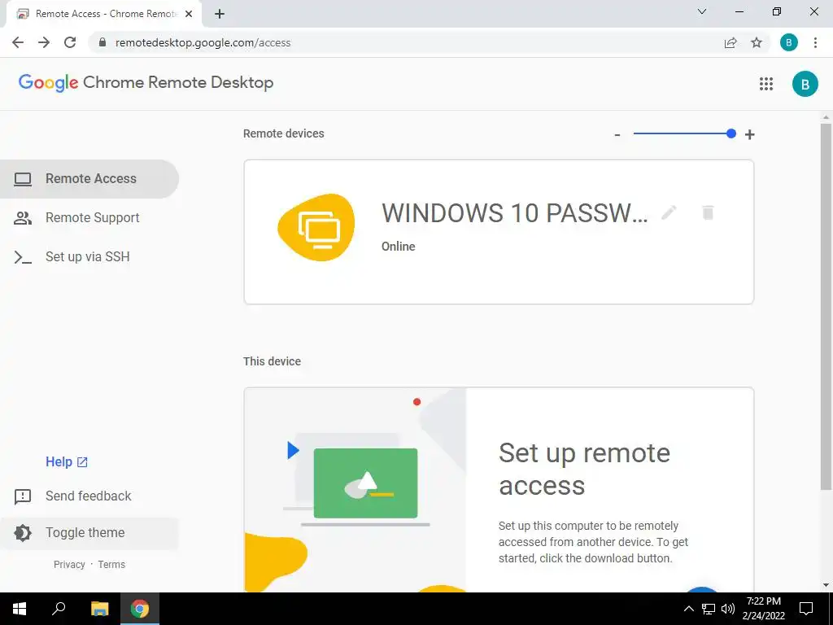Viewport: 833px width, 625px height.
Task: Open network status in system tray
Action: click(x=709, y=609)
